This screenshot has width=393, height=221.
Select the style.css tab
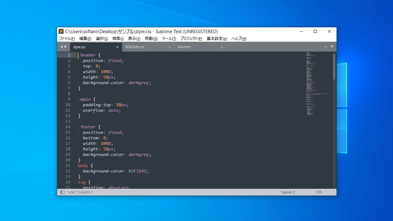[96, 47]
